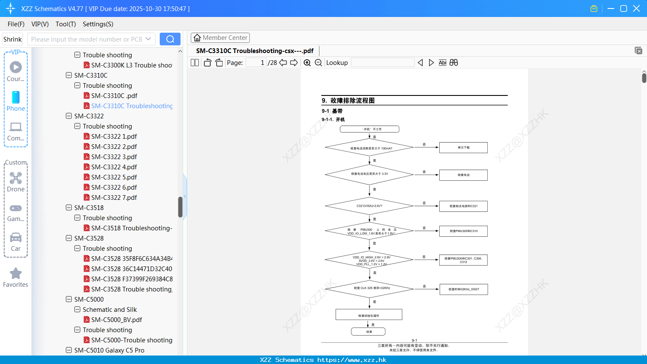Click the Member Center button
The image size is (647, 364).
tap(220, 38)
